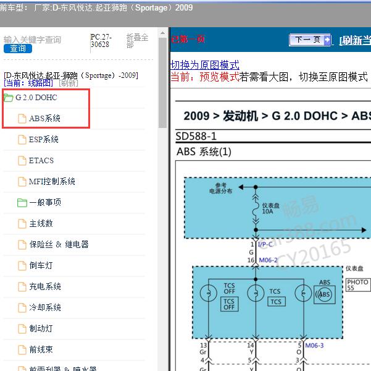Click the ETACS page icon
This screenshot has width=371, height=371.
(22, 161)
